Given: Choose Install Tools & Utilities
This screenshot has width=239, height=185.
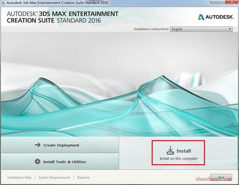Looking at the screenshot, I should tap(60, 161).
